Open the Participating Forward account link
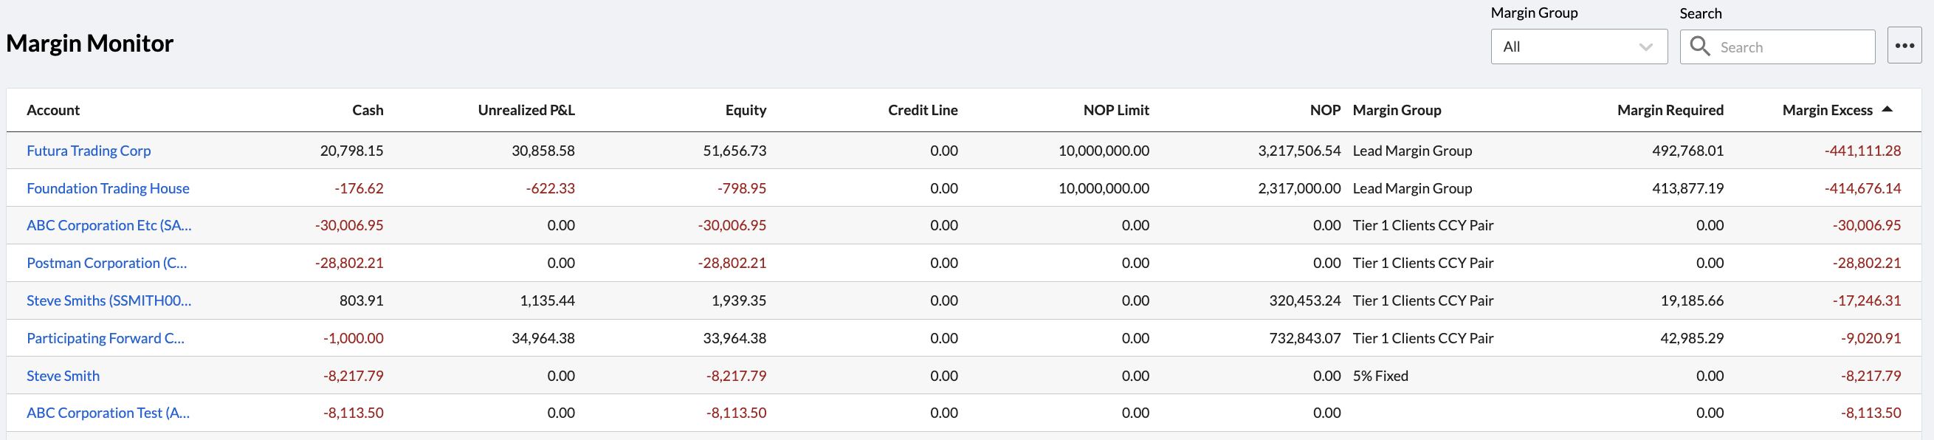 (105, 339)
